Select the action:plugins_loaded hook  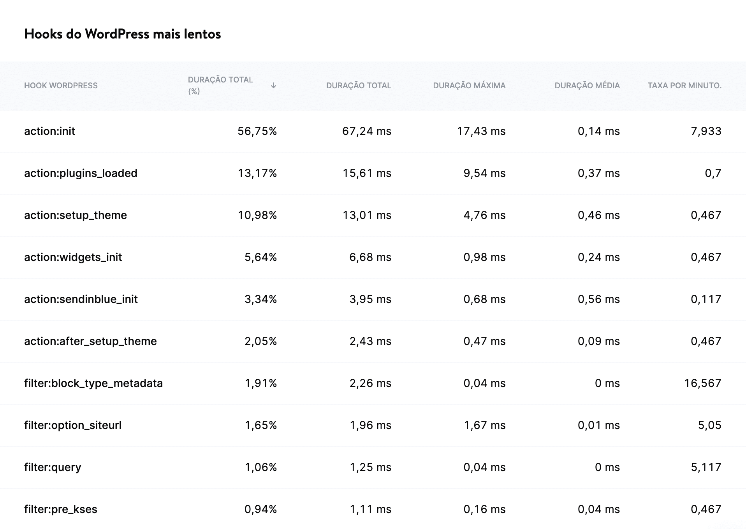coord(81,173)
